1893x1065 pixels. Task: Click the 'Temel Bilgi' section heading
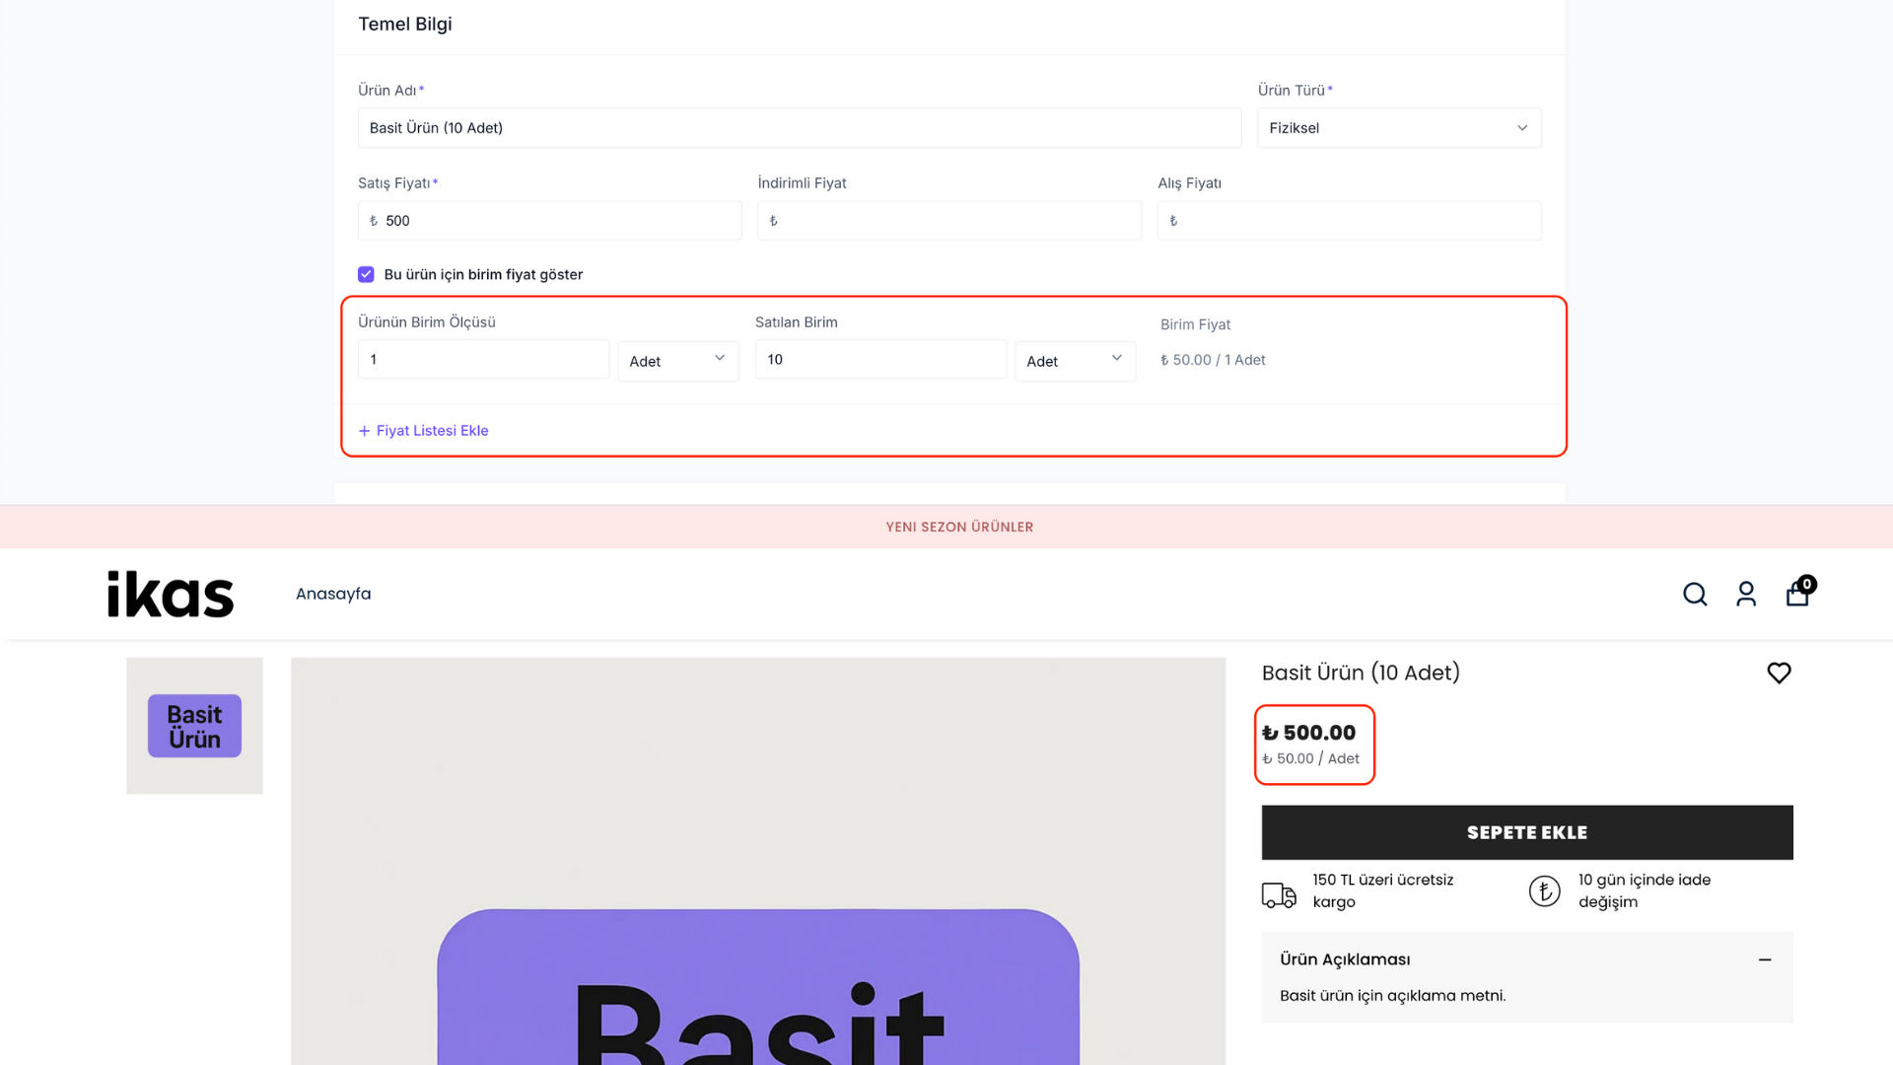[404, 24]
